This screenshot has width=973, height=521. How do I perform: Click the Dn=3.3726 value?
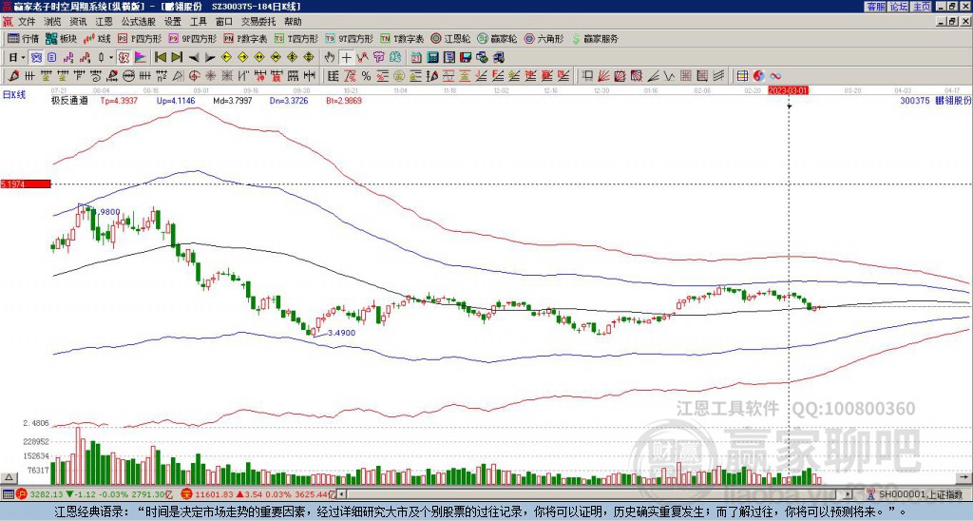(288, 100)
